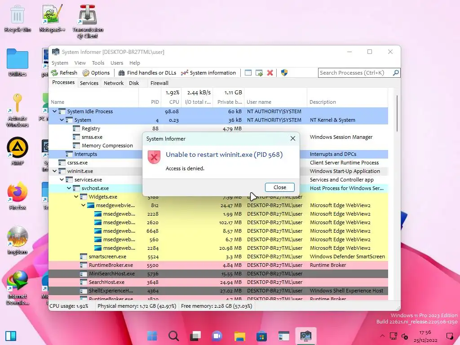This screenshot has height=345, width=460.
Task: Select the smartscreen.exe process row
Action: [218, 257]
